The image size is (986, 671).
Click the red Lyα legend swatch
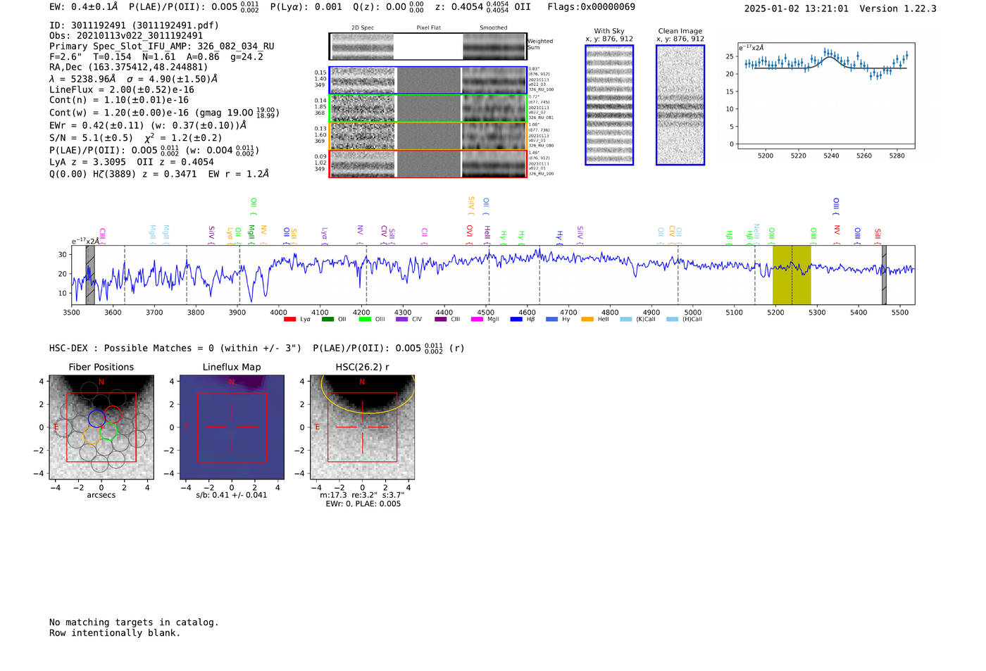tap(289, 320)
